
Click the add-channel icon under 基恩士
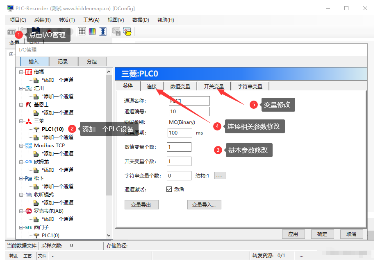coord(36,113)
